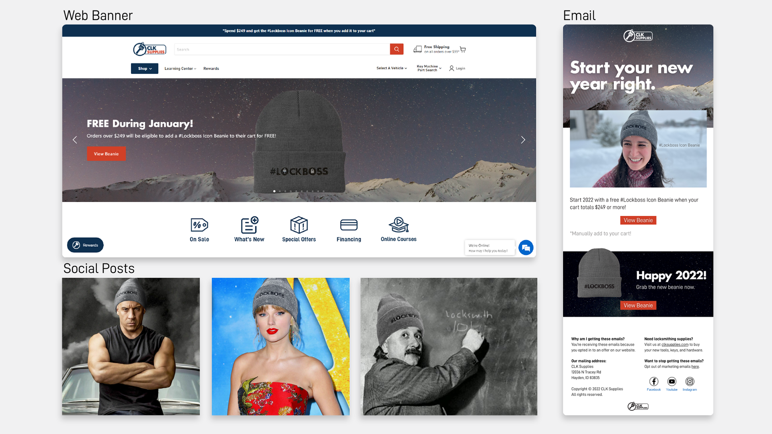Click the 'On Sale' label text

199,240
